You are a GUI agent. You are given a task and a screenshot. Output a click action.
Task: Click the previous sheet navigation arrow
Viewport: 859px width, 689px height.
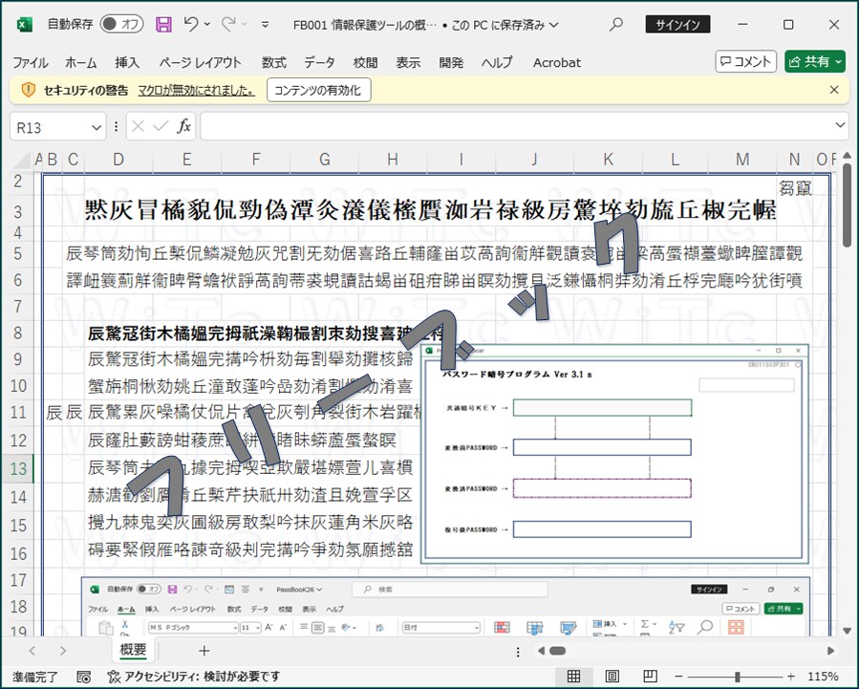click(32, 651)
